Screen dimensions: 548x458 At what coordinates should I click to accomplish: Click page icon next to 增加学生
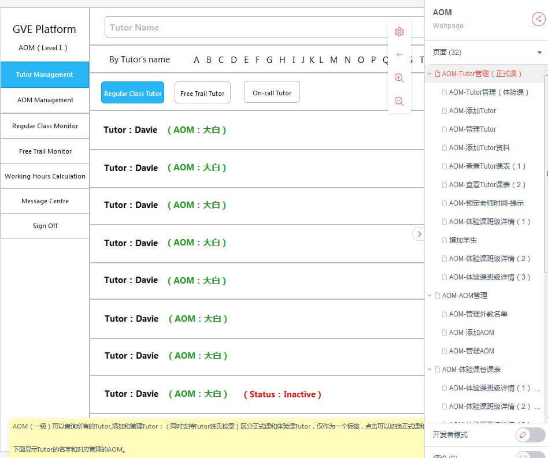click(x=444, y=240)
